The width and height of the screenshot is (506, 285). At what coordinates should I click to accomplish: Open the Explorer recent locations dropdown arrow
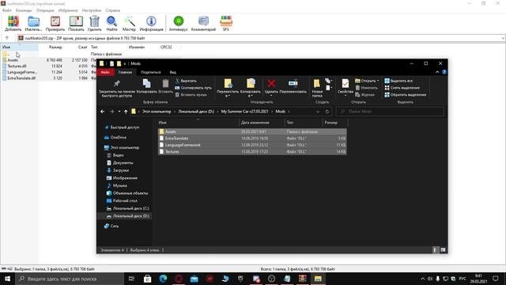(119, 112)
